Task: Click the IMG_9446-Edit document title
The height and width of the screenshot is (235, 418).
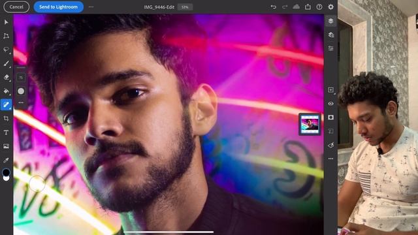Action: 159,7
